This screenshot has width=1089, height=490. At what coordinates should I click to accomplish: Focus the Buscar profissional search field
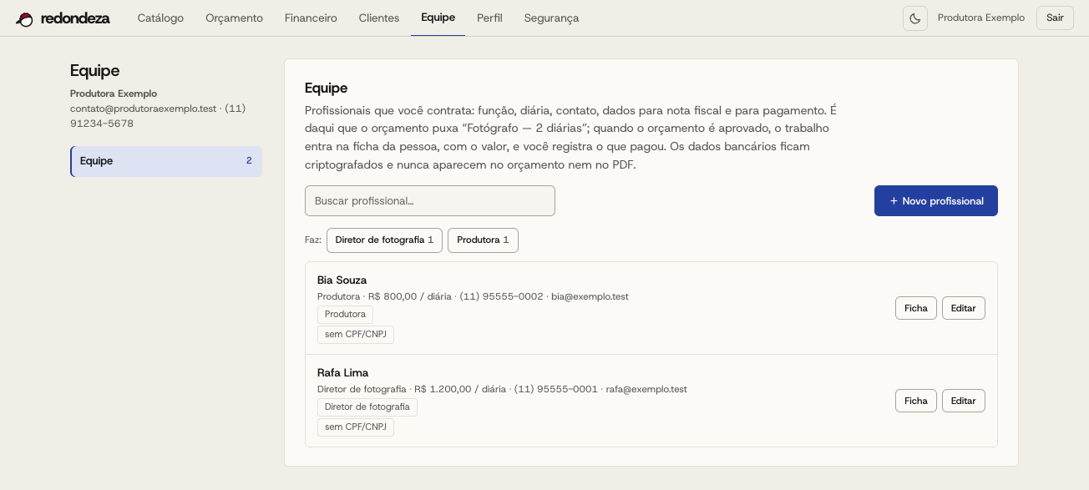point(430,201)
